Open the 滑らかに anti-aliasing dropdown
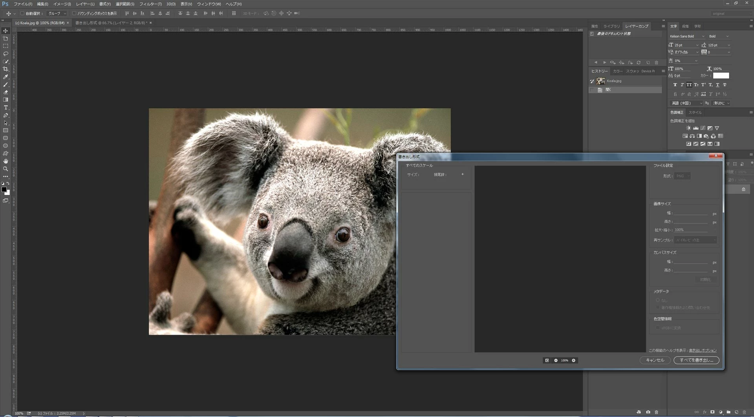 tap(721, 103)
